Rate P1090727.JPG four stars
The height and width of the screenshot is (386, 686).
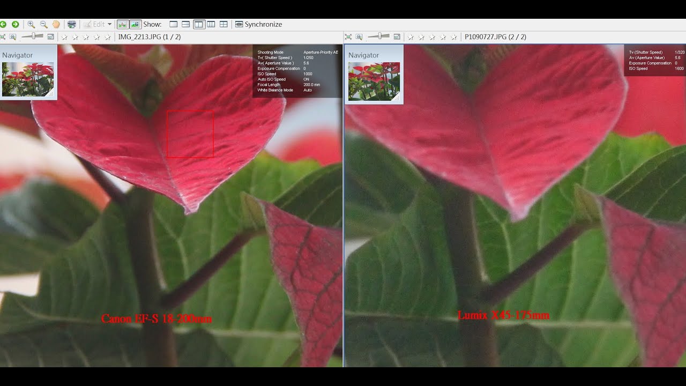(x=443, y=37)
